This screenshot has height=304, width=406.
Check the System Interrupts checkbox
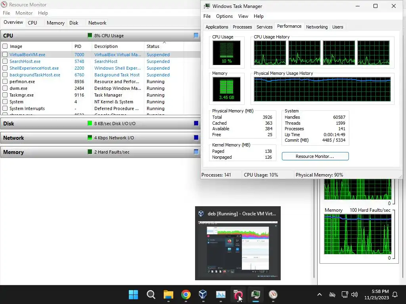(5, 108)
